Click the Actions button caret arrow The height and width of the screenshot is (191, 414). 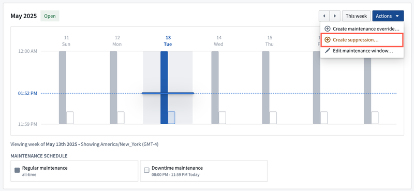[397, 16]
